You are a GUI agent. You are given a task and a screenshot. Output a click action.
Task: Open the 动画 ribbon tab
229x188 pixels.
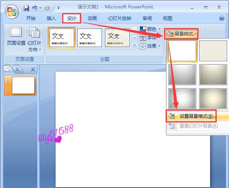point(92,18)
